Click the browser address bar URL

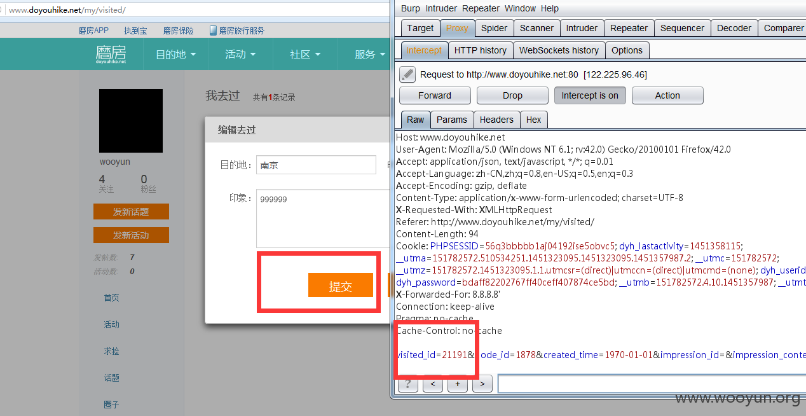pyautogui.click(x=67, y=10)
